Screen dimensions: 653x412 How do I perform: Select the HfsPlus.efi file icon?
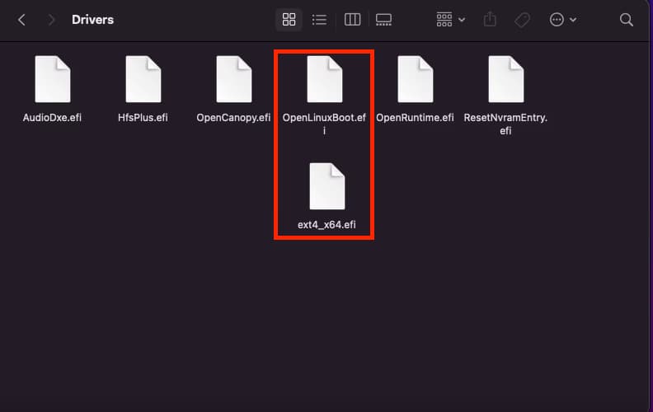[143, 79]
